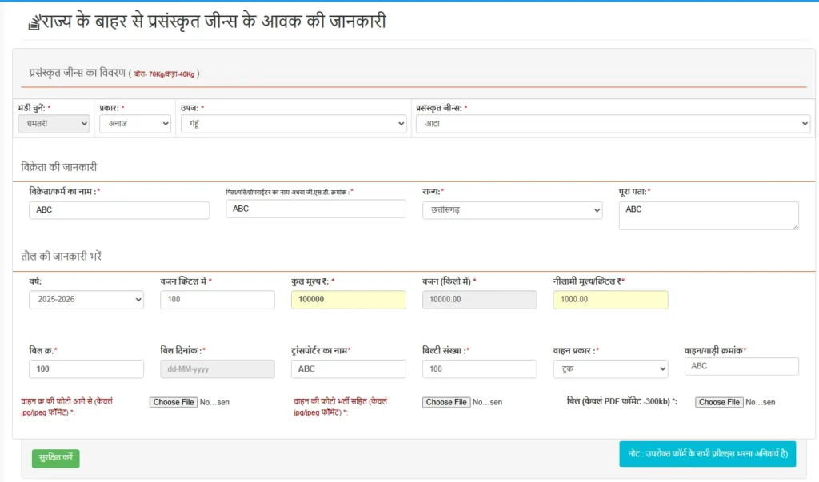819x482 pixels.
Task: Click the header icon before राज्य title
Action: (33, 23)
